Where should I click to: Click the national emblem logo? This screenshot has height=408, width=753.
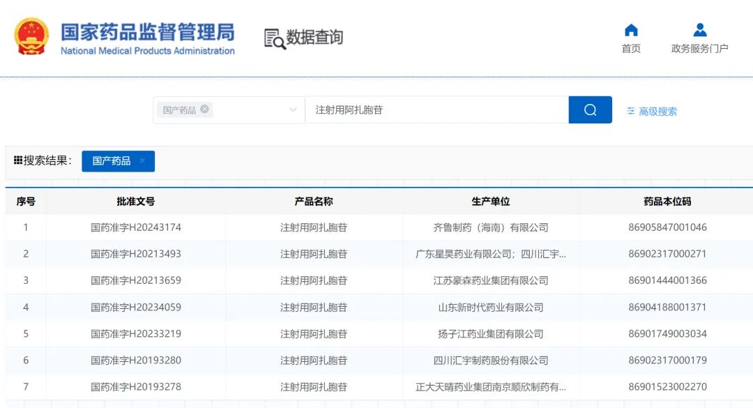click(x=32, y=37)
